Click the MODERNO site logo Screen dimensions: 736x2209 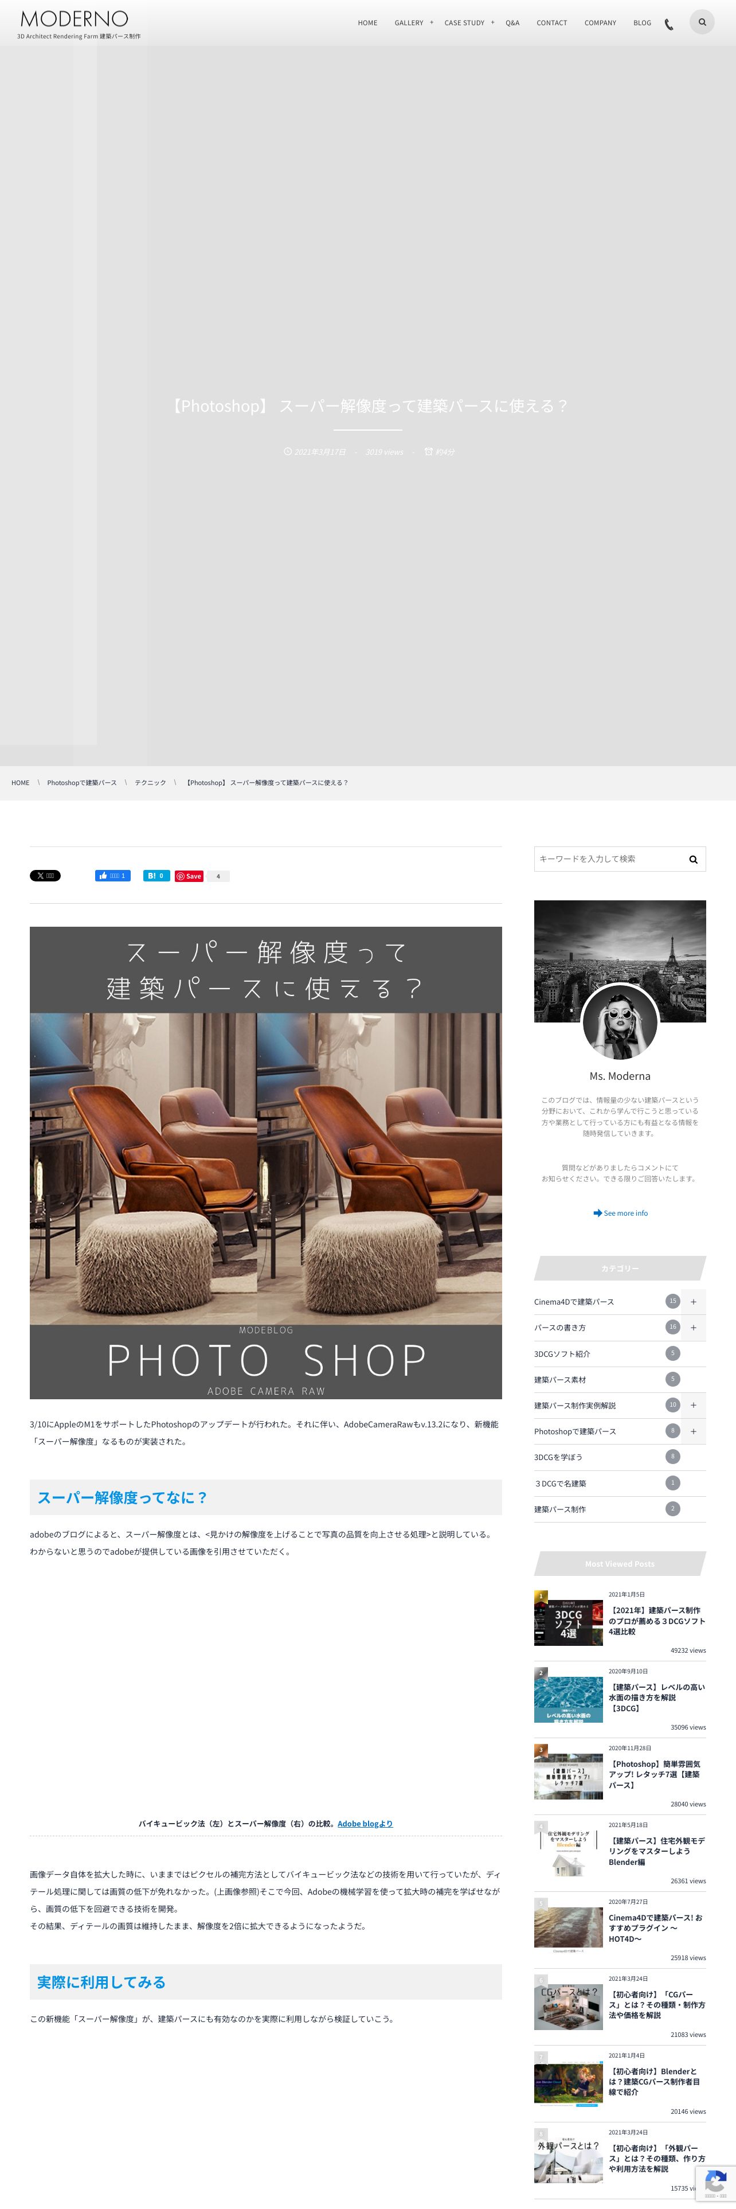tap(75, 19)
